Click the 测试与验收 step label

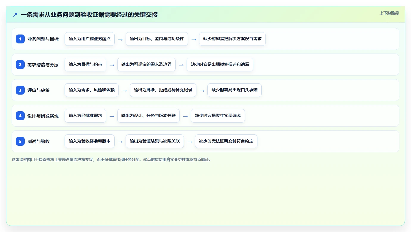point(39,141)
